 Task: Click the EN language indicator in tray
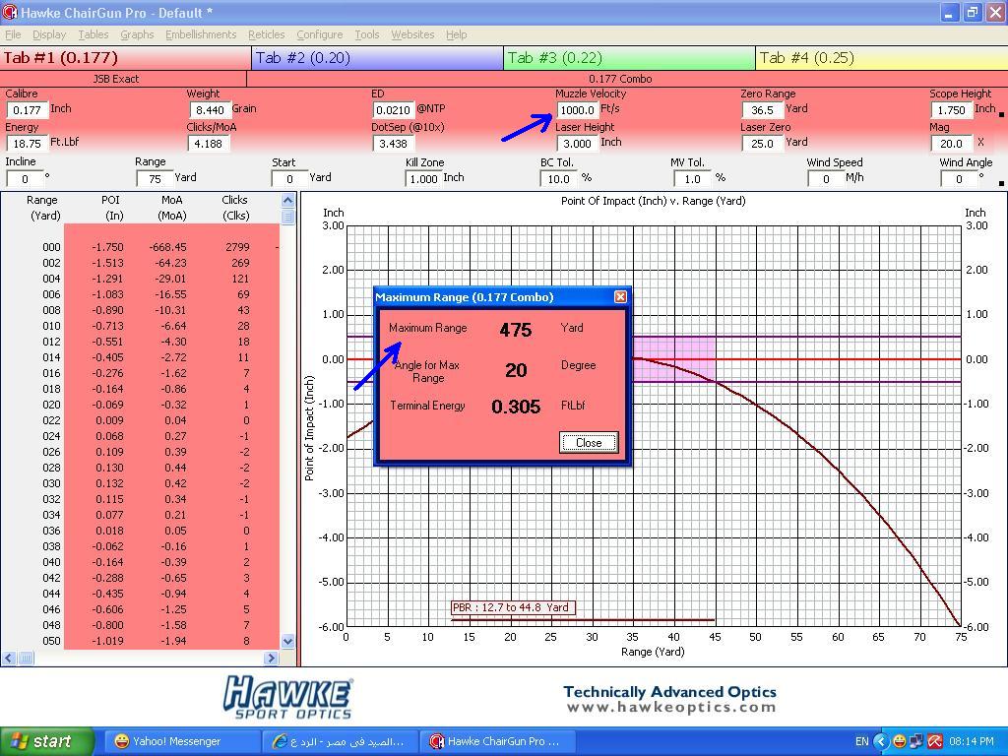pos(861,741)
